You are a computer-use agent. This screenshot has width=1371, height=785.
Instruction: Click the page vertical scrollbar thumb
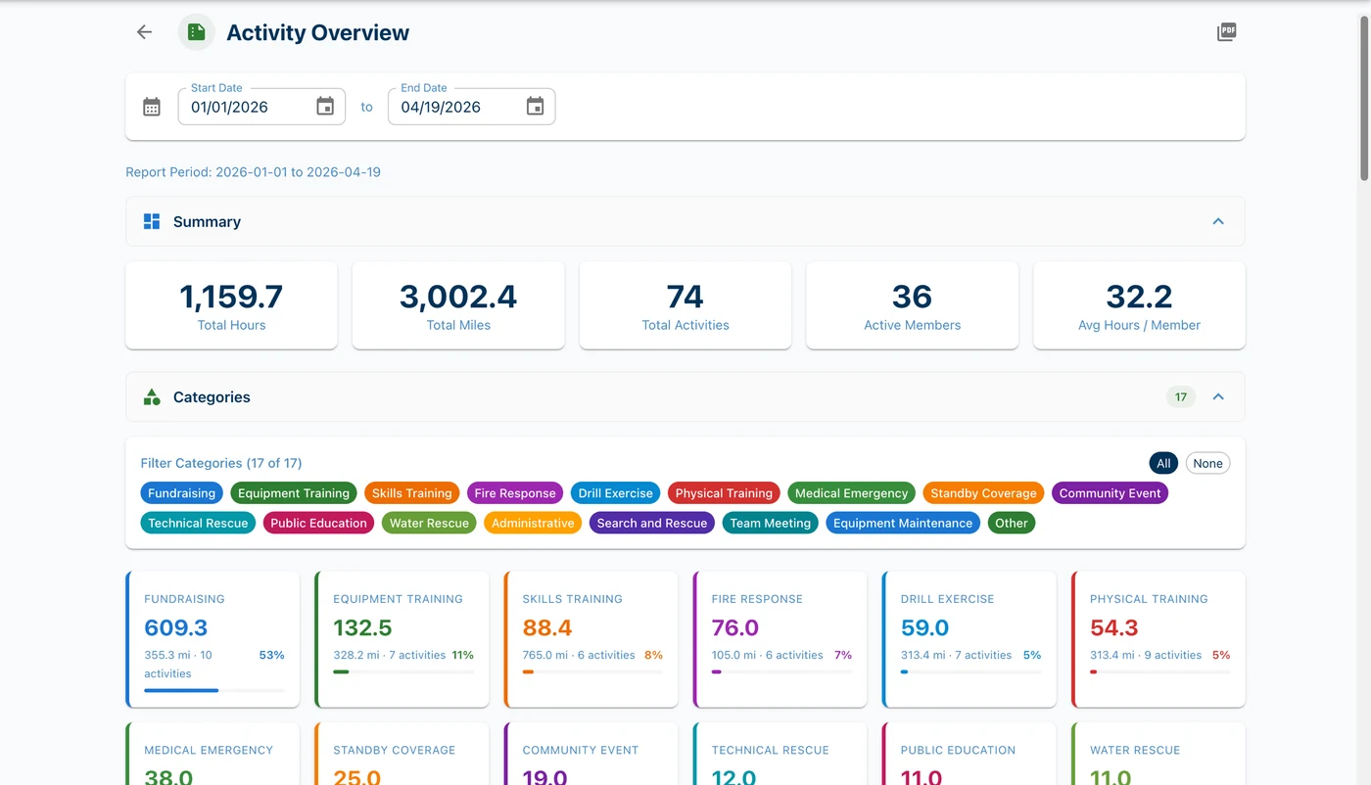coord(1364,97)
